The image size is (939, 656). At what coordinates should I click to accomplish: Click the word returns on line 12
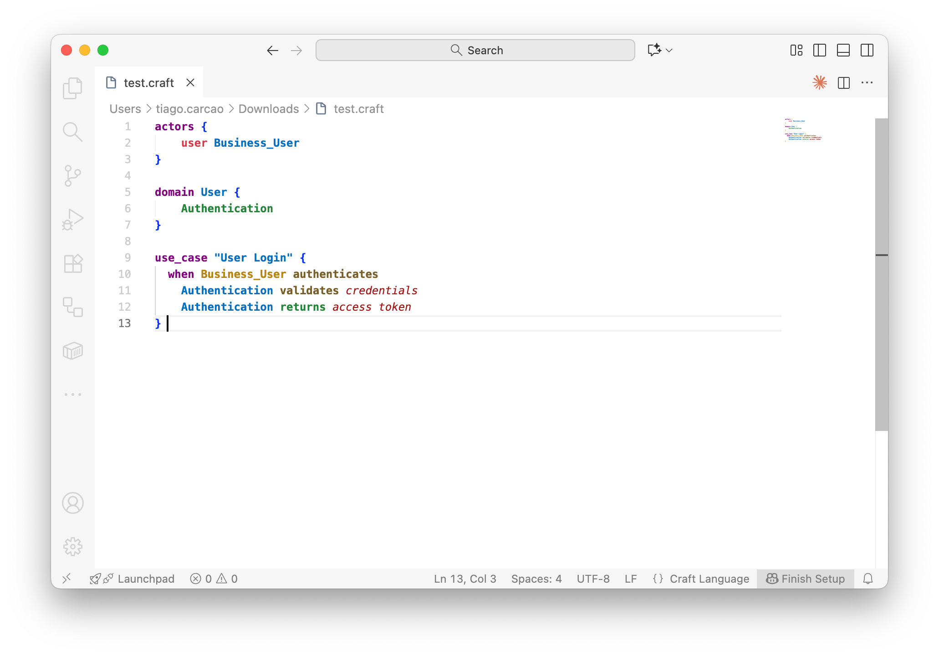(303, 307)
